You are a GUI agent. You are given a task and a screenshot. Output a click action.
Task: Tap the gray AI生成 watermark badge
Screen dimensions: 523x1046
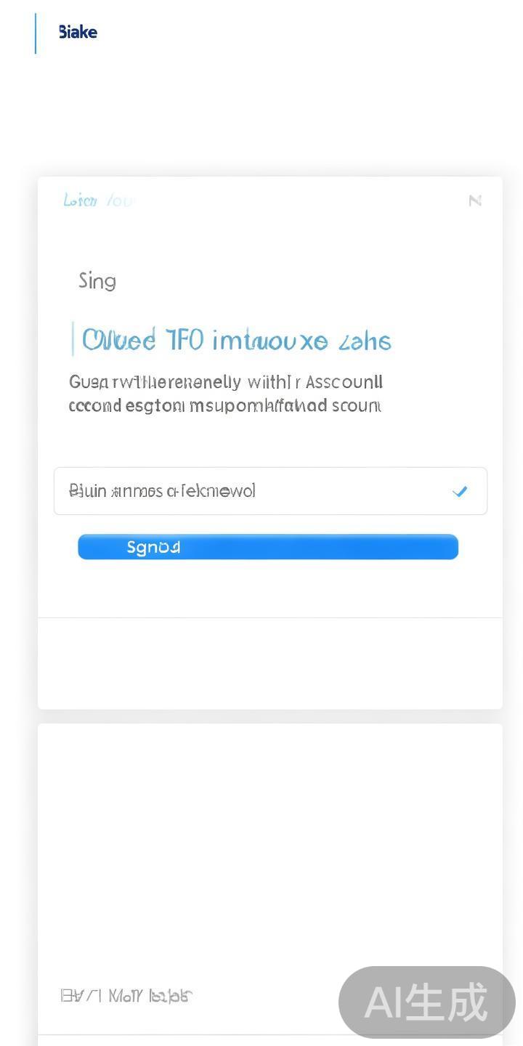tap(426, 1002)
